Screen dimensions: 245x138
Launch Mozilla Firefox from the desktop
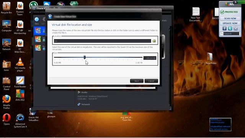coord(7,102)
